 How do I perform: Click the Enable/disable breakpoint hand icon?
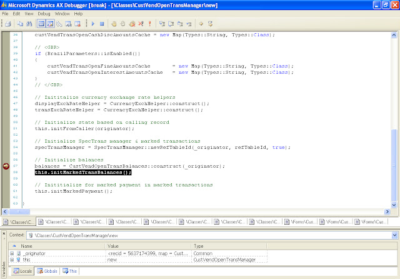click(122, 24)
